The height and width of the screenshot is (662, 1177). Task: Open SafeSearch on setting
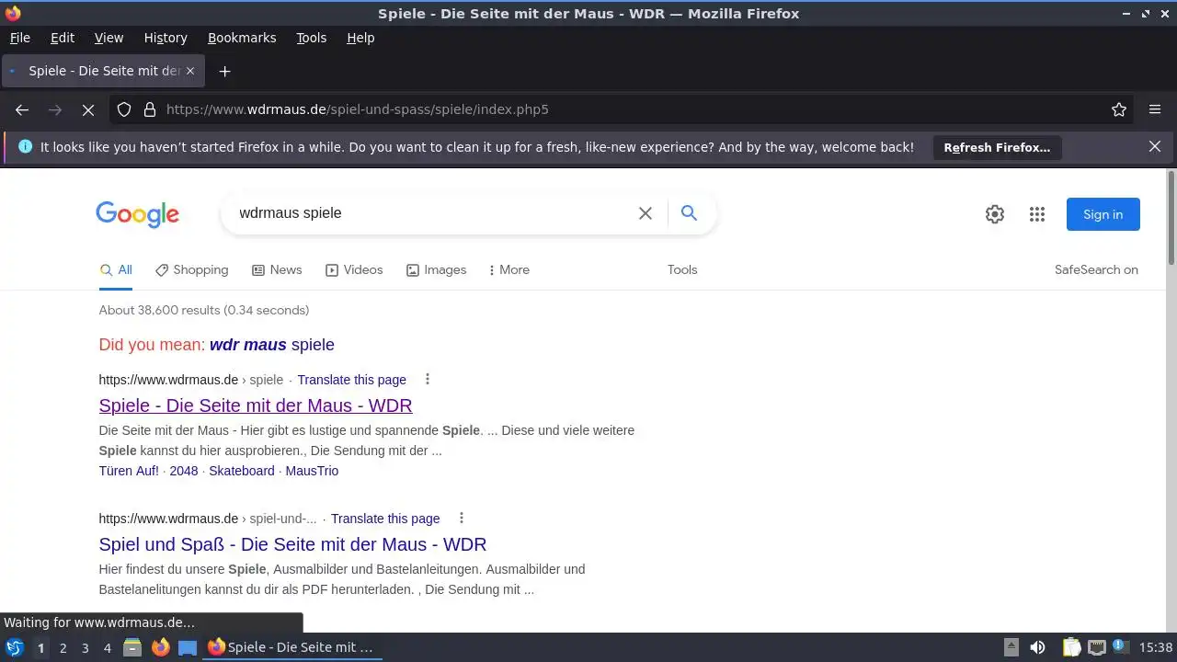(x=1096, y=269)
